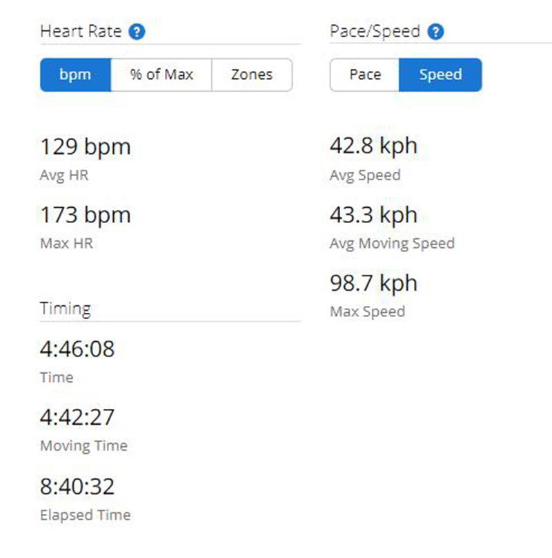The width and height of the screenshot is (552, 558).
Task: Click the 43.3 kph moving speed value
Action: coord(373,215)
